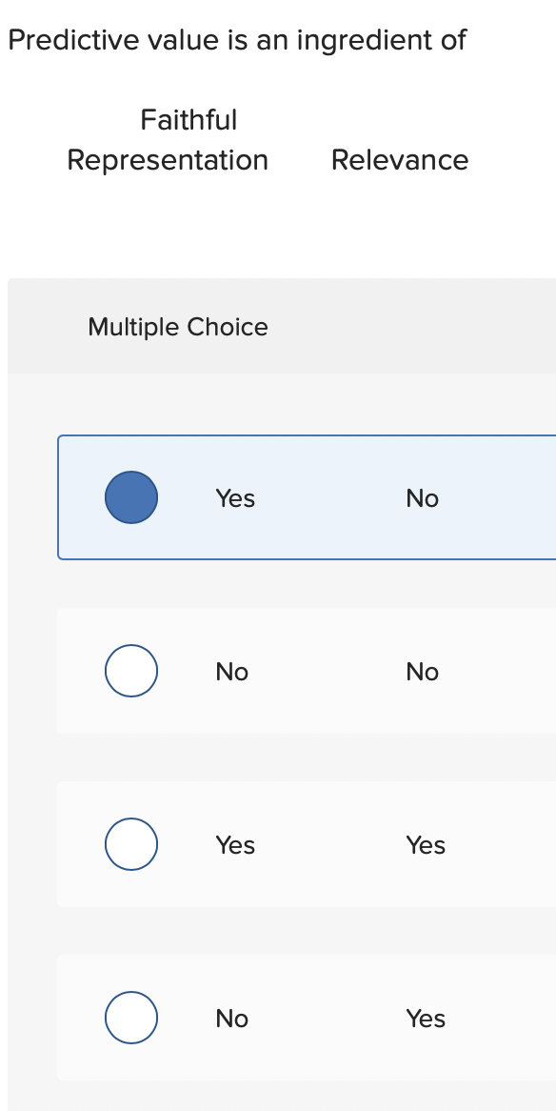This screenshot has width=556, height=1111.
Task: Select the No/Yes answer option
Action: point(130,1018)
